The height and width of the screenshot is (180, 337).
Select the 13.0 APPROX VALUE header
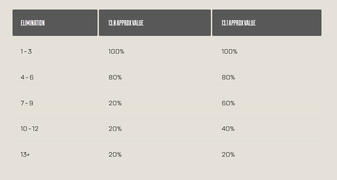[155, 23]
